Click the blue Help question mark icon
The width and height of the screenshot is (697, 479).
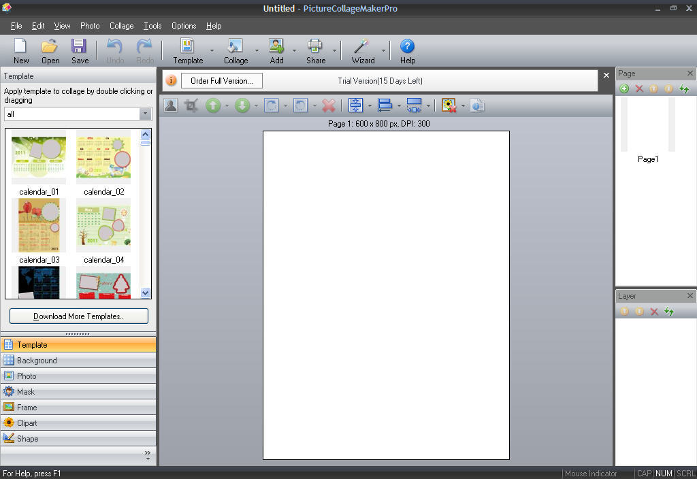tap(407, 46)
